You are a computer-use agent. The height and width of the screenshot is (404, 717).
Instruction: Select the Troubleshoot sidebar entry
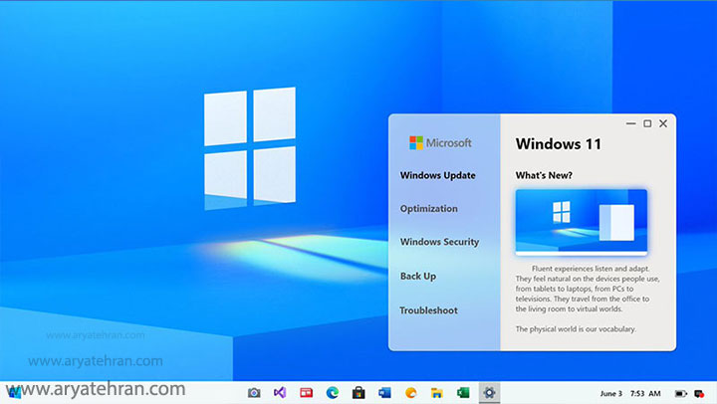[x=429, y=310]
